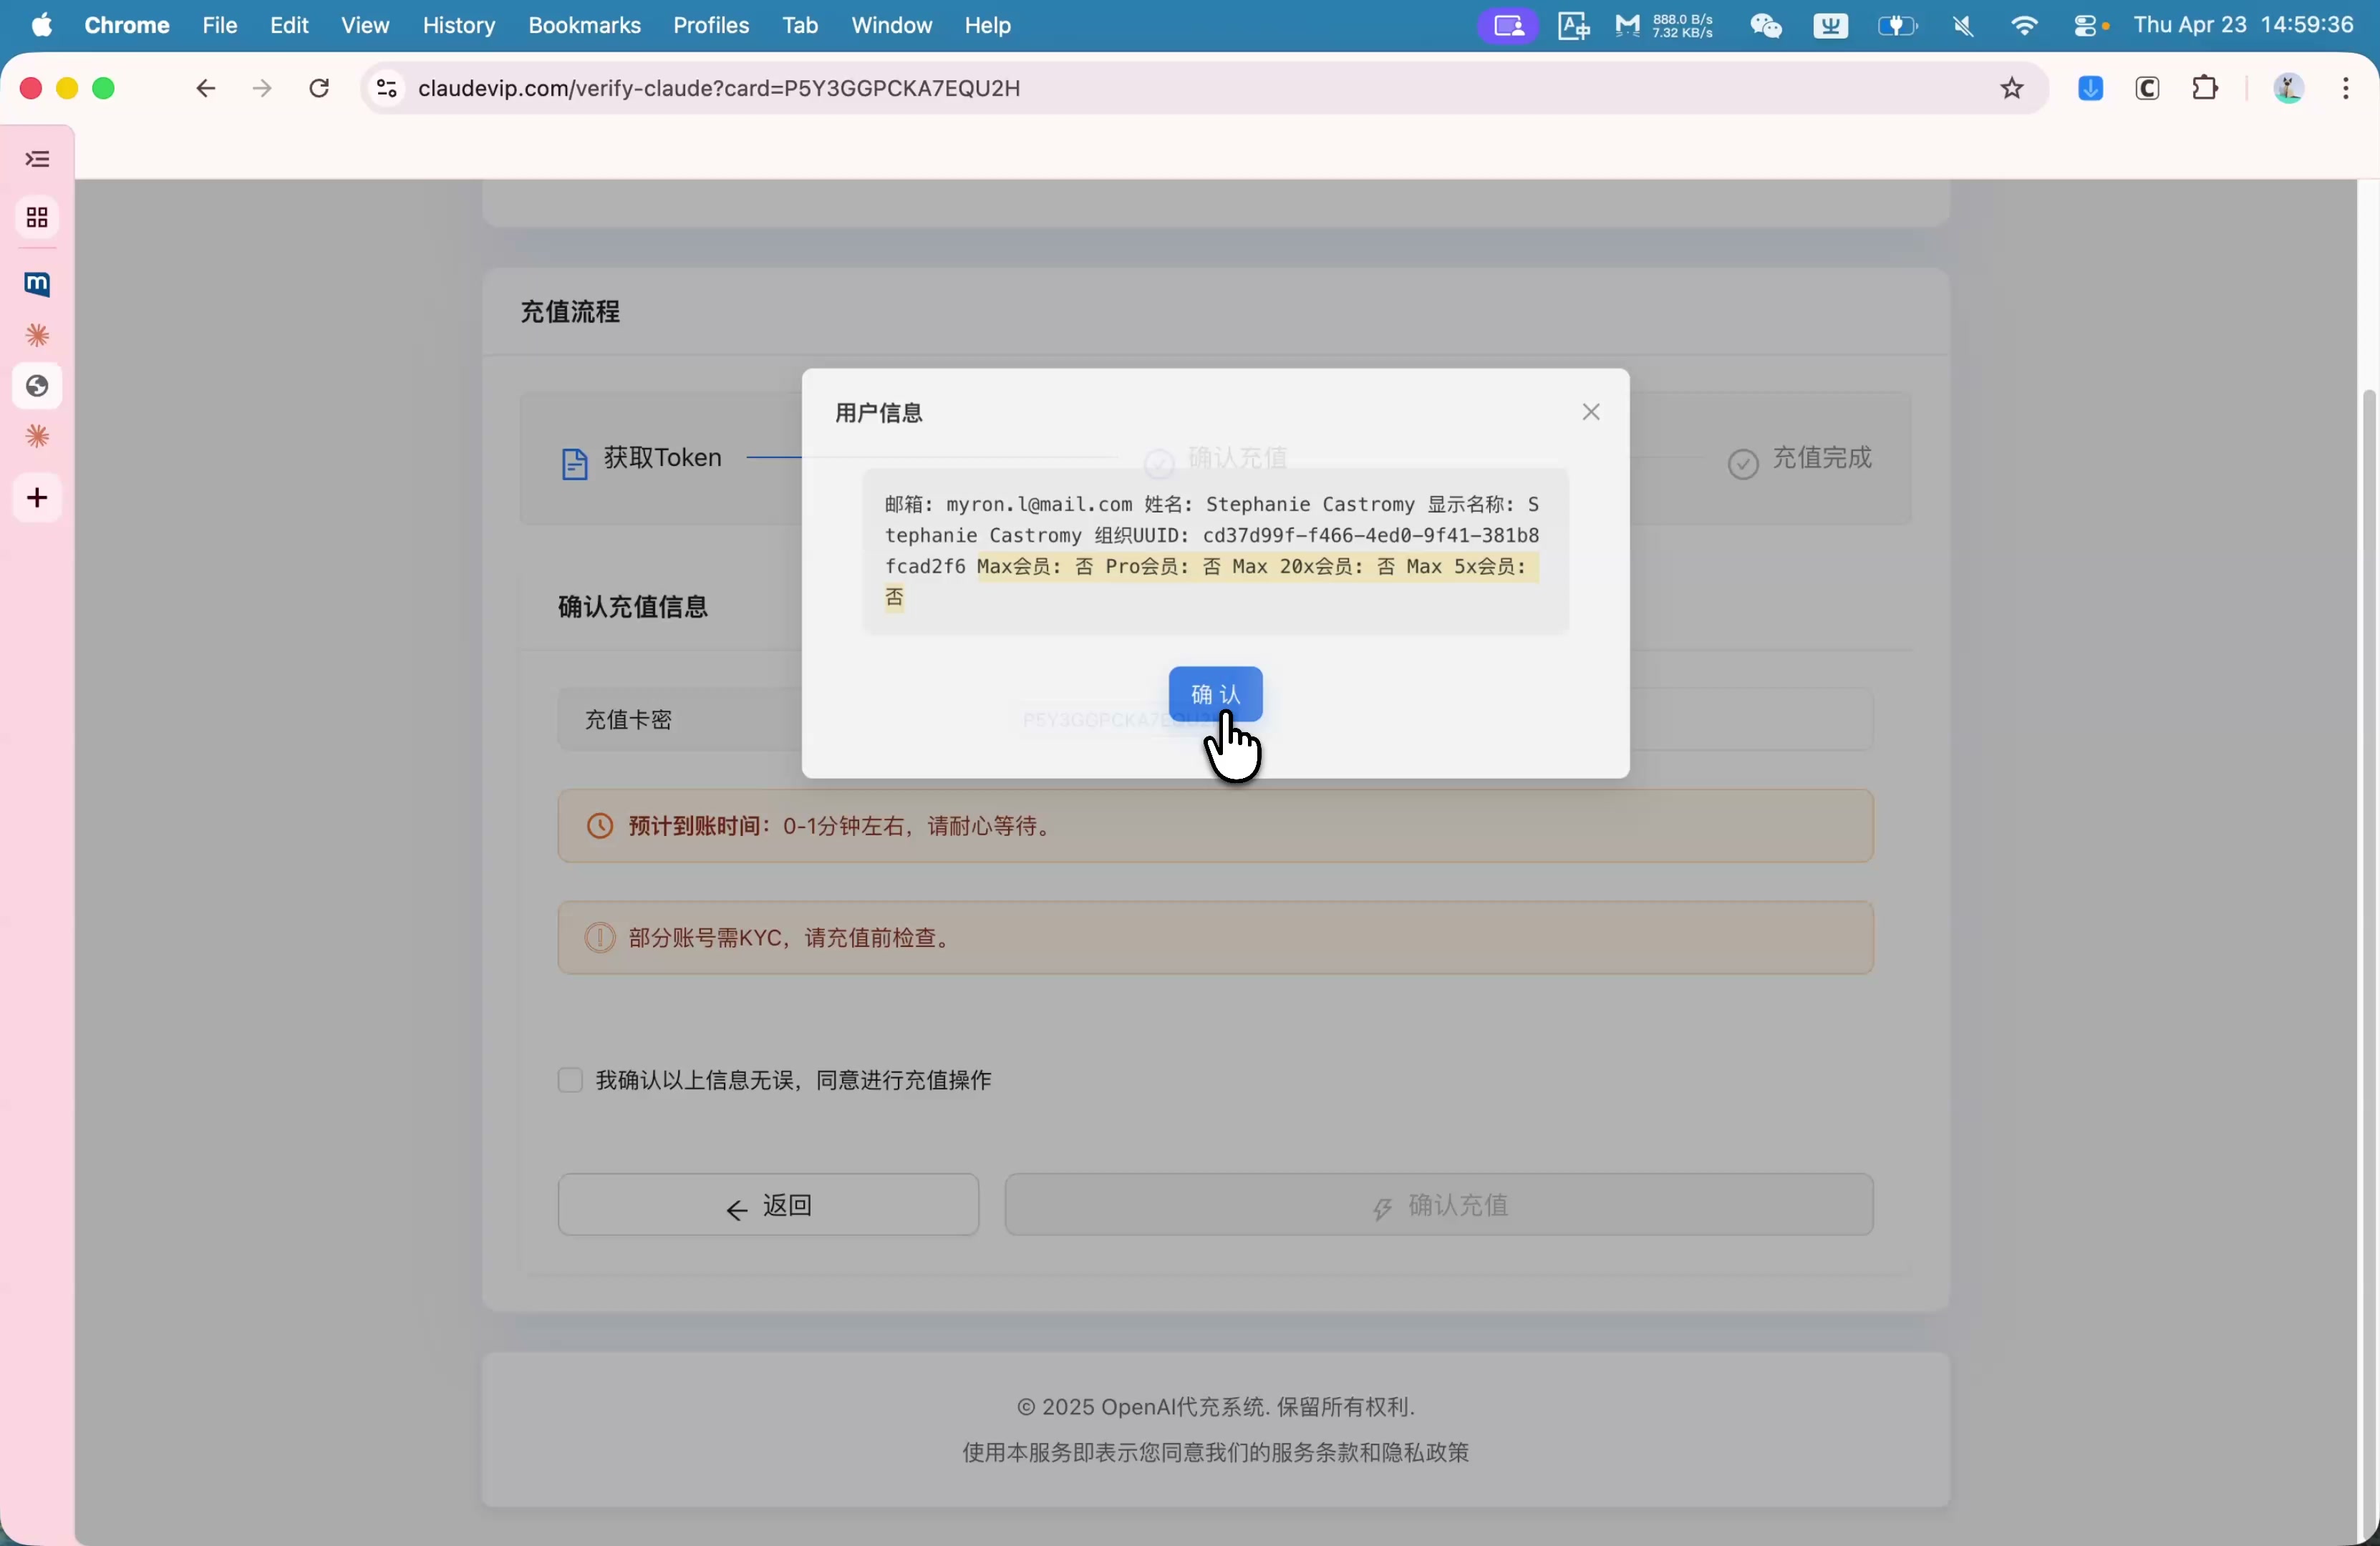Switch to the blue m tab in sidebar
Image resolution: width=2380 pixels, height=1546 pixels.
[38, 284]
